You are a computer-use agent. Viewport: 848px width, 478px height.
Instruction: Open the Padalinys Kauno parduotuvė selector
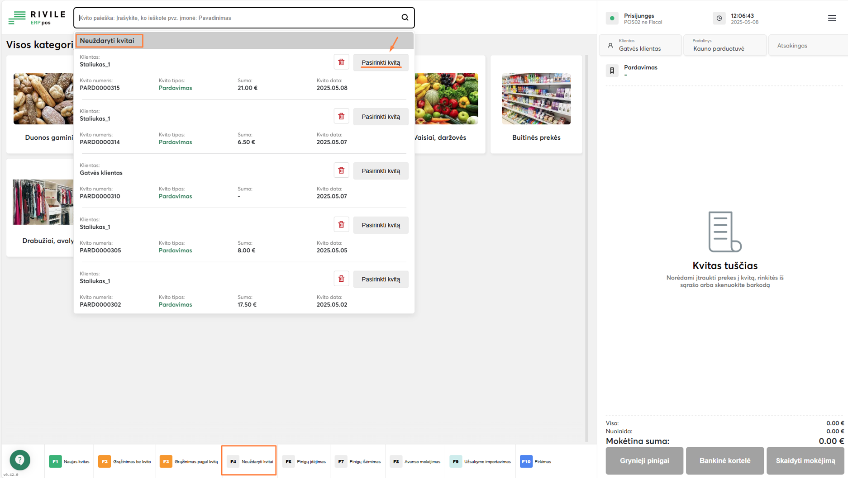coord(724,45)
